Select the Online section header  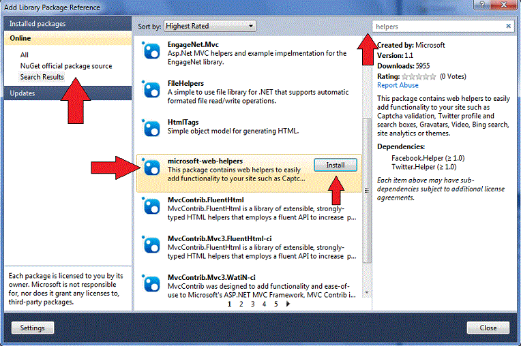tap(68, 38)
